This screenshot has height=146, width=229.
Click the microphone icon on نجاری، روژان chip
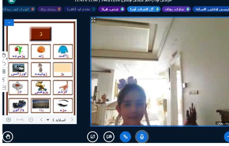188,9
